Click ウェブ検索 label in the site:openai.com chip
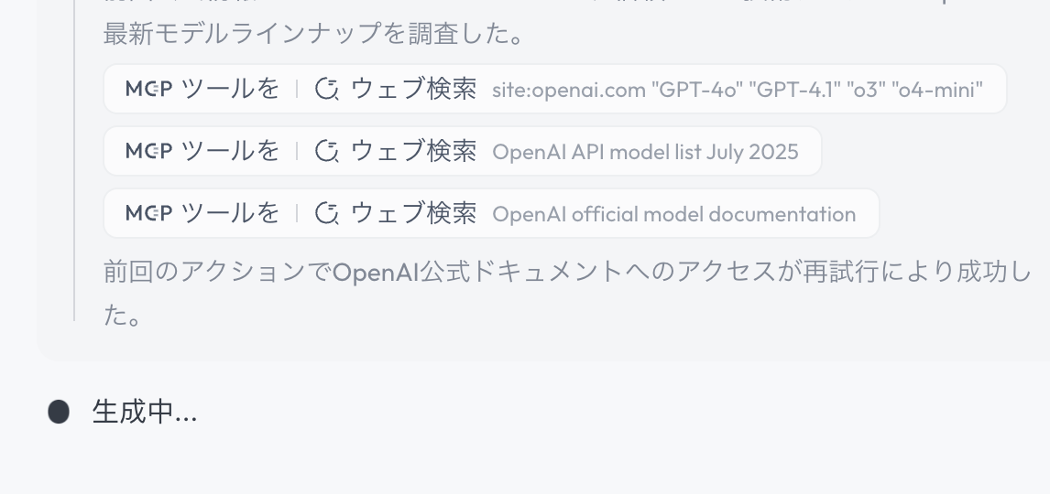Viewport: 1050px width, 494px height. (414, 89)
